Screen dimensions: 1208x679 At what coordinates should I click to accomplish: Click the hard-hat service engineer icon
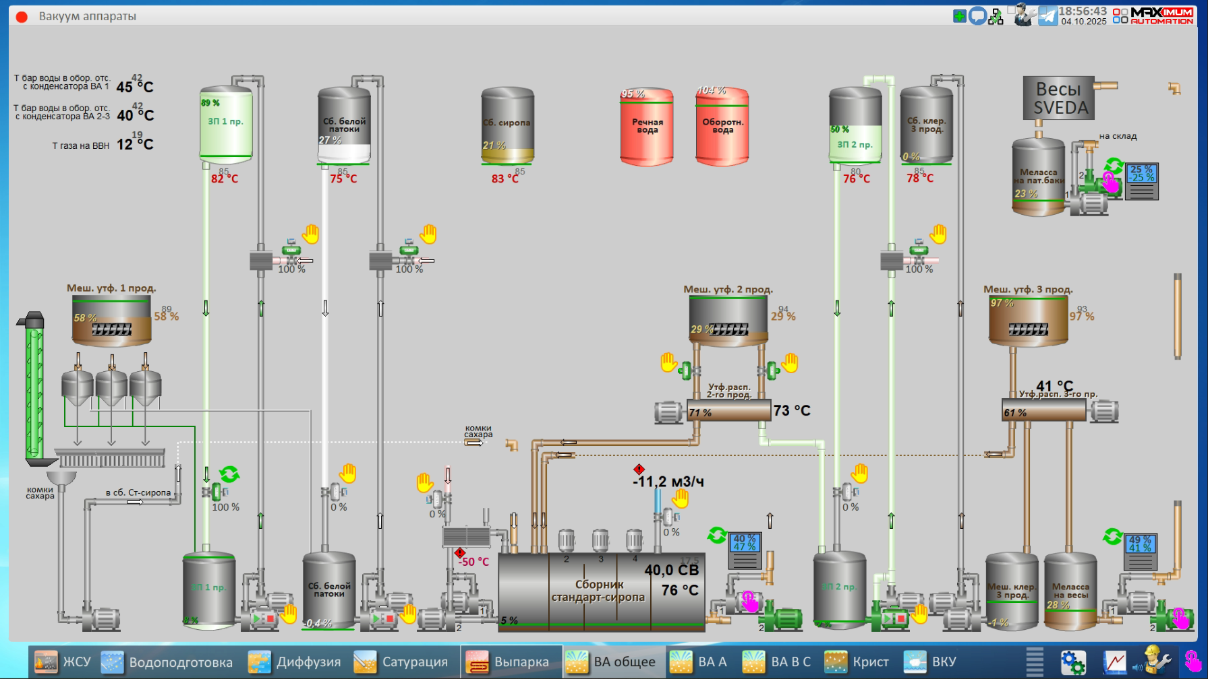coord(1154,661)
